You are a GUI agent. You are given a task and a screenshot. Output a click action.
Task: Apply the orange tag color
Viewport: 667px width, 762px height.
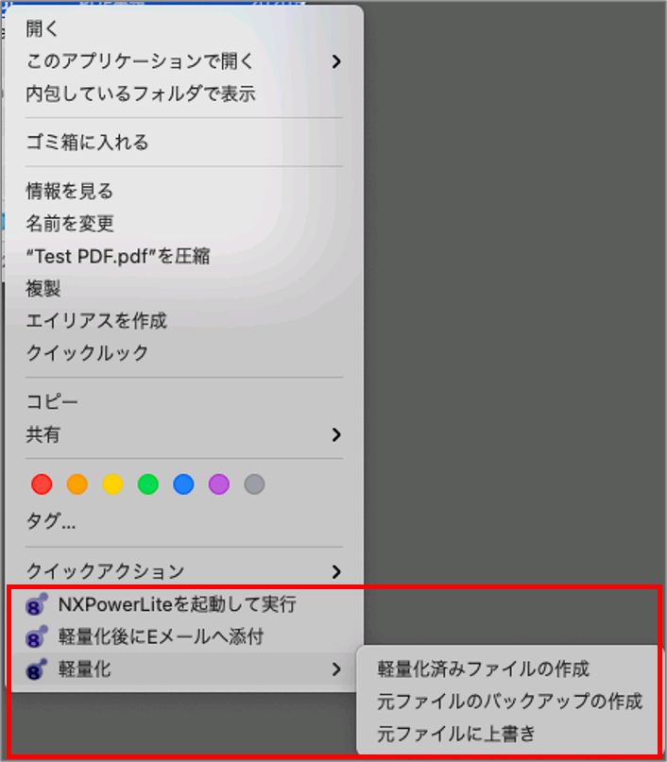(77, 484)
